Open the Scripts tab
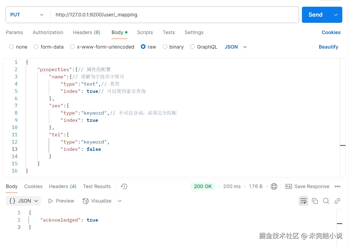 point(145,32)
